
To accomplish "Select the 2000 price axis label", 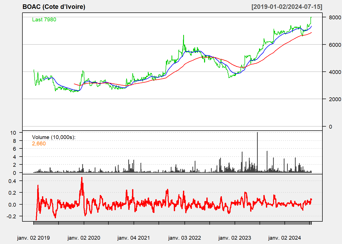I will tap(335, 99).
